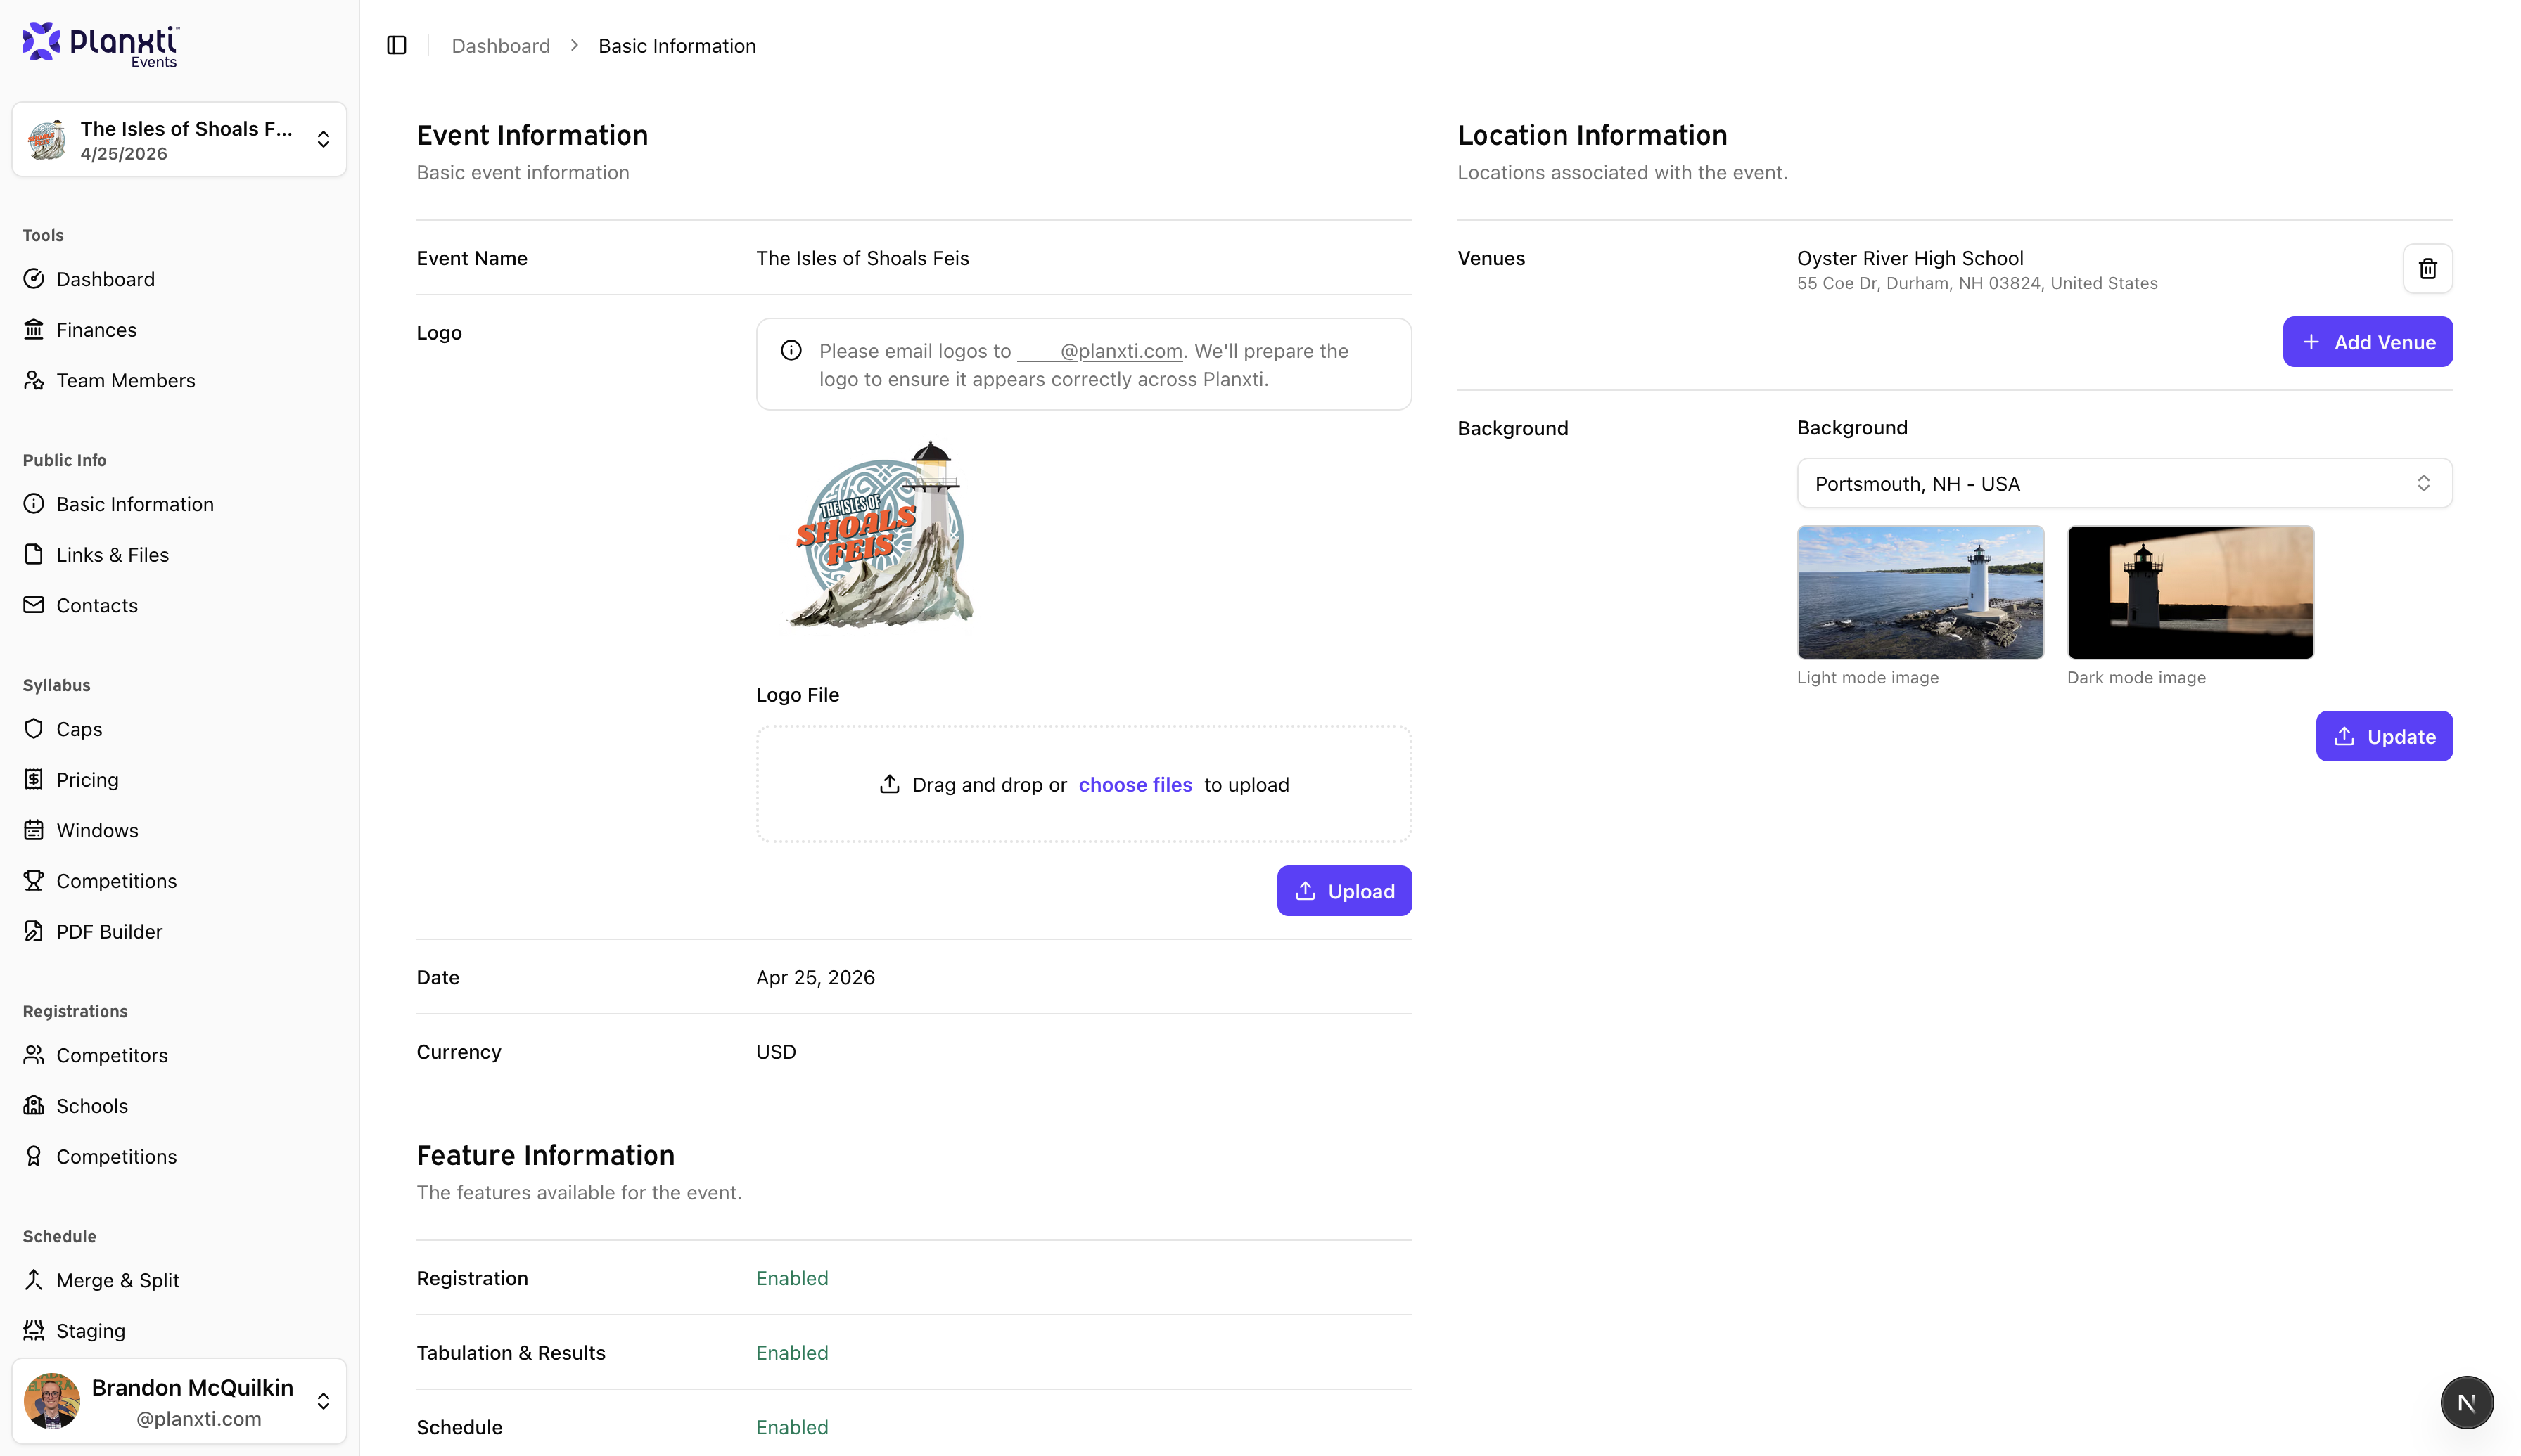Screen dimensions: 2521x1456
Task: Toggle the sidebar collapse icon
Action: 396,45
